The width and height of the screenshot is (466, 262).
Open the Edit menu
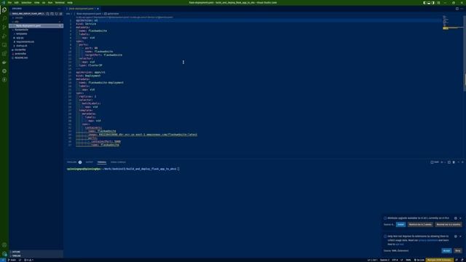tap(16, 3)
